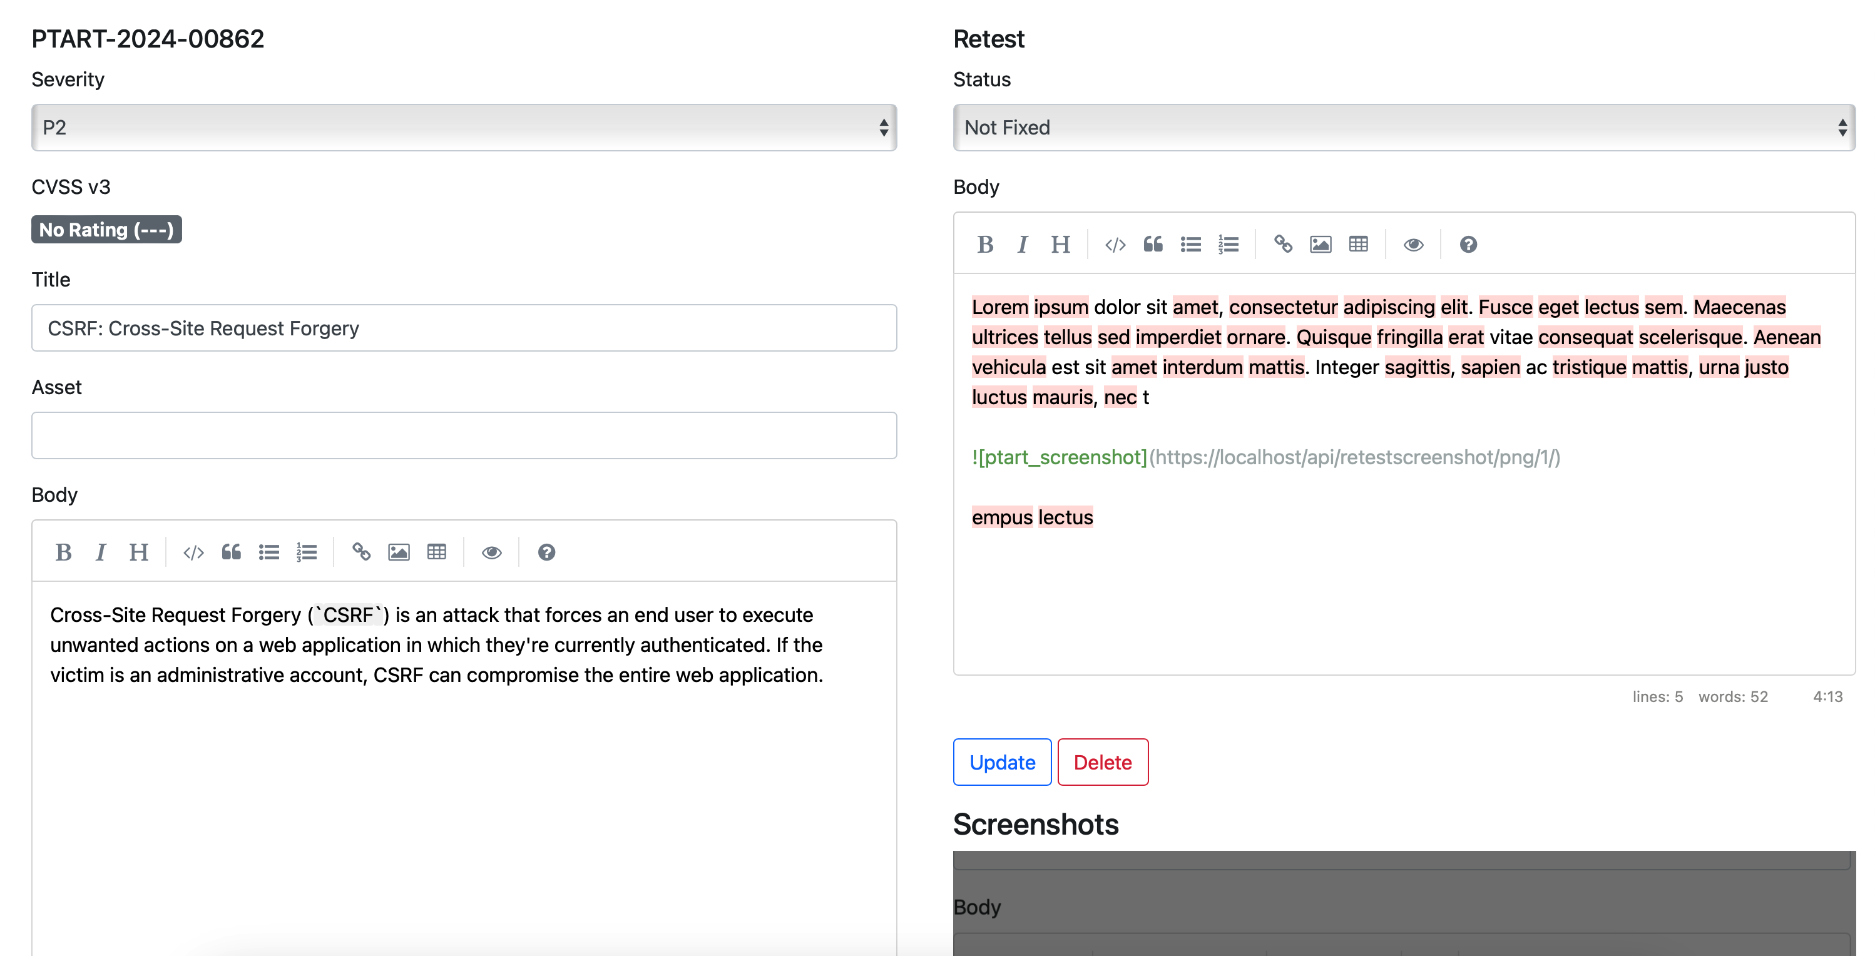Click italic icon in Retest body toolbar
Screen dimensions: 1875x956
pyautogui.click(x=1022, y=245)
